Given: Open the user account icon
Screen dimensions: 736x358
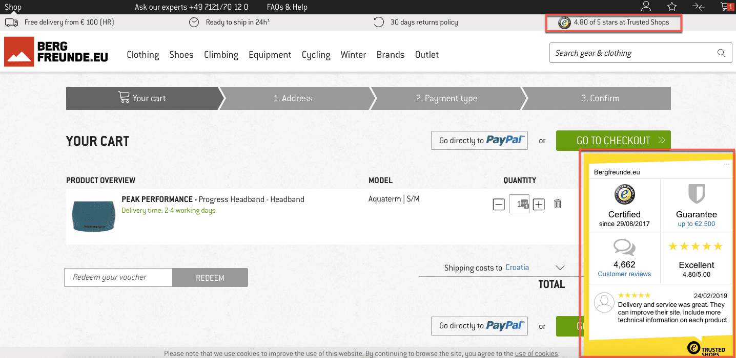Looking at the screenshot, I should [645, 7].
